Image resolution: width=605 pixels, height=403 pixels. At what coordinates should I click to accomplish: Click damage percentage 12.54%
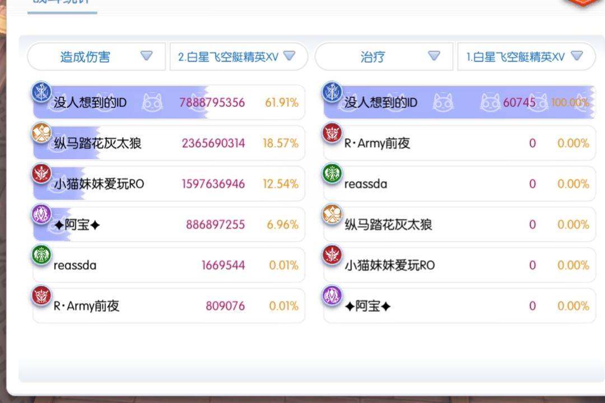tap(281, 184)
